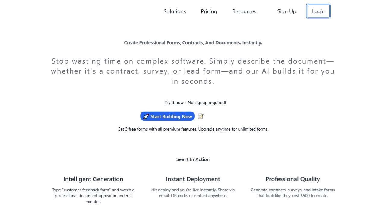386x217 pixels.
Task: Click the See It In Action heading
Action: click(193, 159)
